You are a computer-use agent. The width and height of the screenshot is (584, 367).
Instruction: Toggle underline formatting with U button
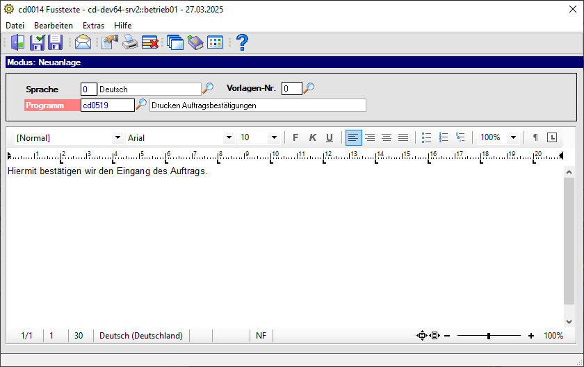tap(330, 137)
